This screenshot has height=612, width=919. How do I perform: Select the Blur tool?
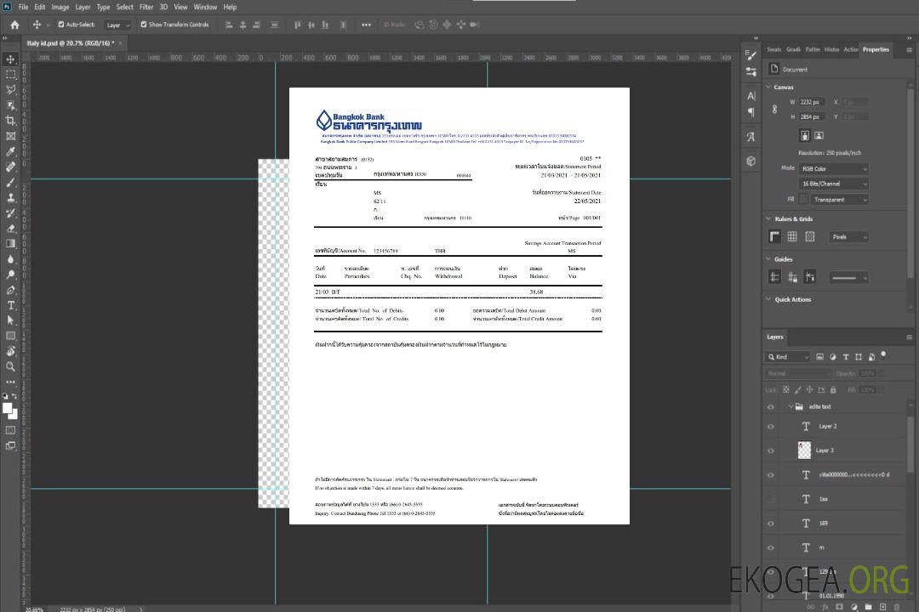[x=10, y=259]
